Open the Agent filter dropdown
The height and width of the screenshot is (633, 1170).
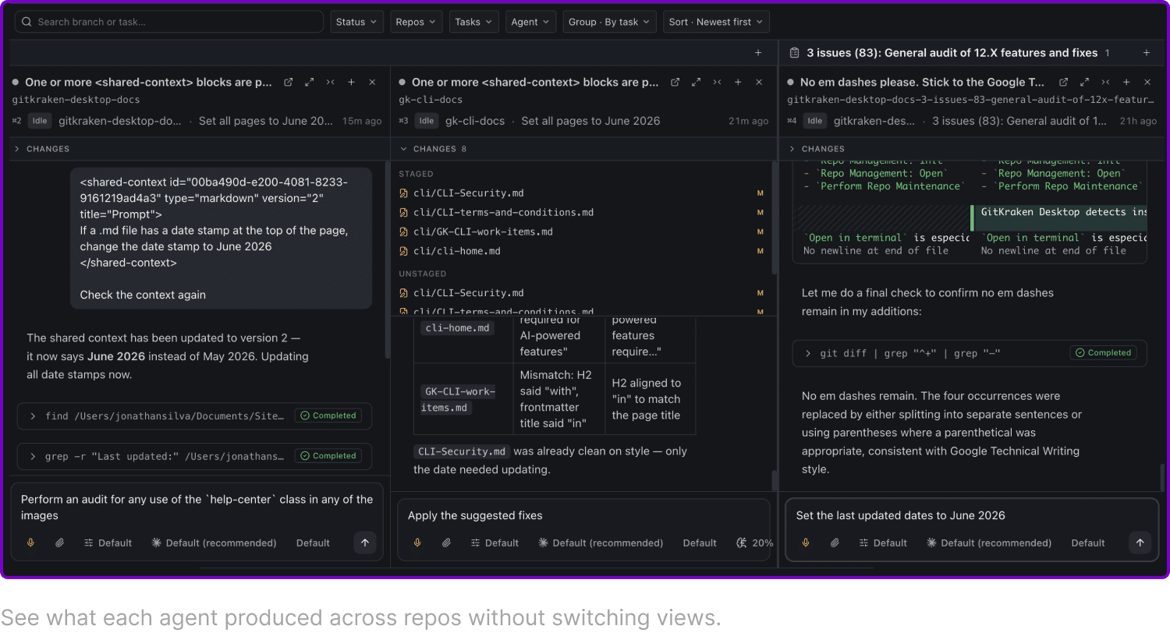pos(530,22)
